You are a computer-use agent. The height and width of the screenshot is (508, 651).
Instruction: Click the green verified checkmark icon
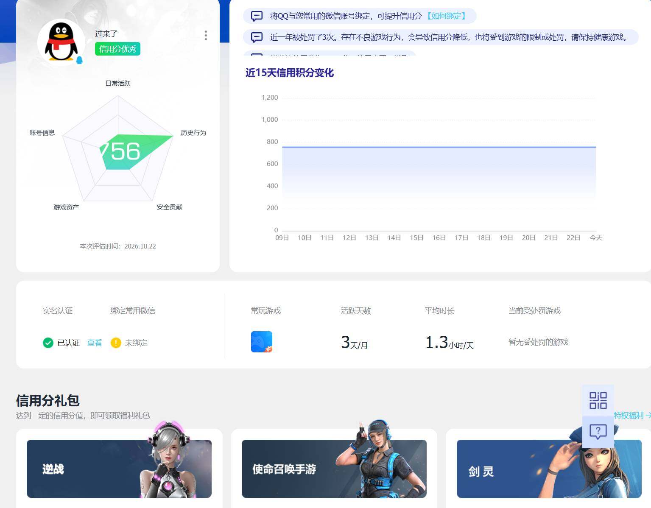[x=48, y=343]
